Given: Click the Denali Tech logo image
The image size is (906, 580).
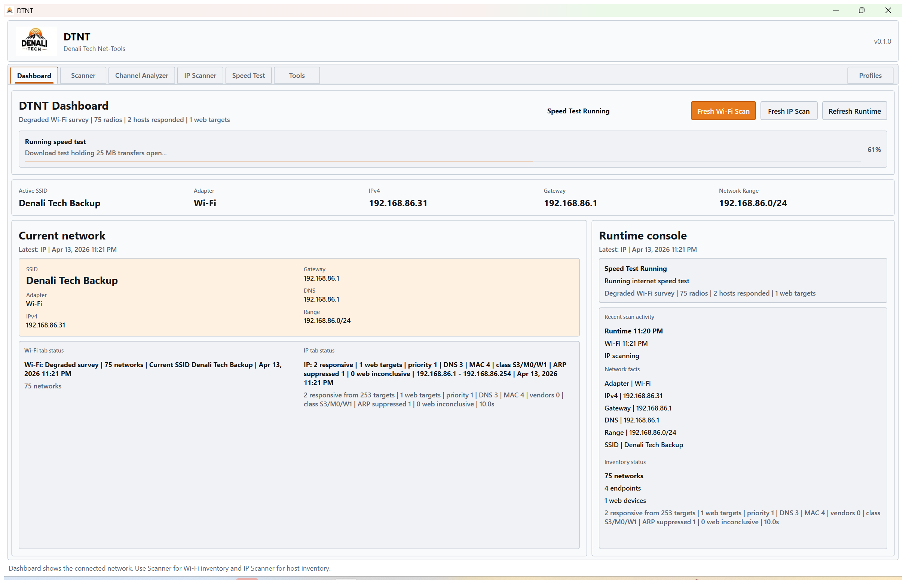Looking at the screenshot, I should point(36,41).
